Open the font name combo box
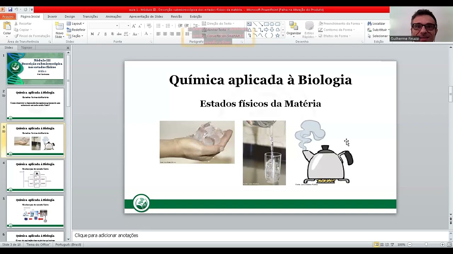453x254 pixels. [104, 26]
